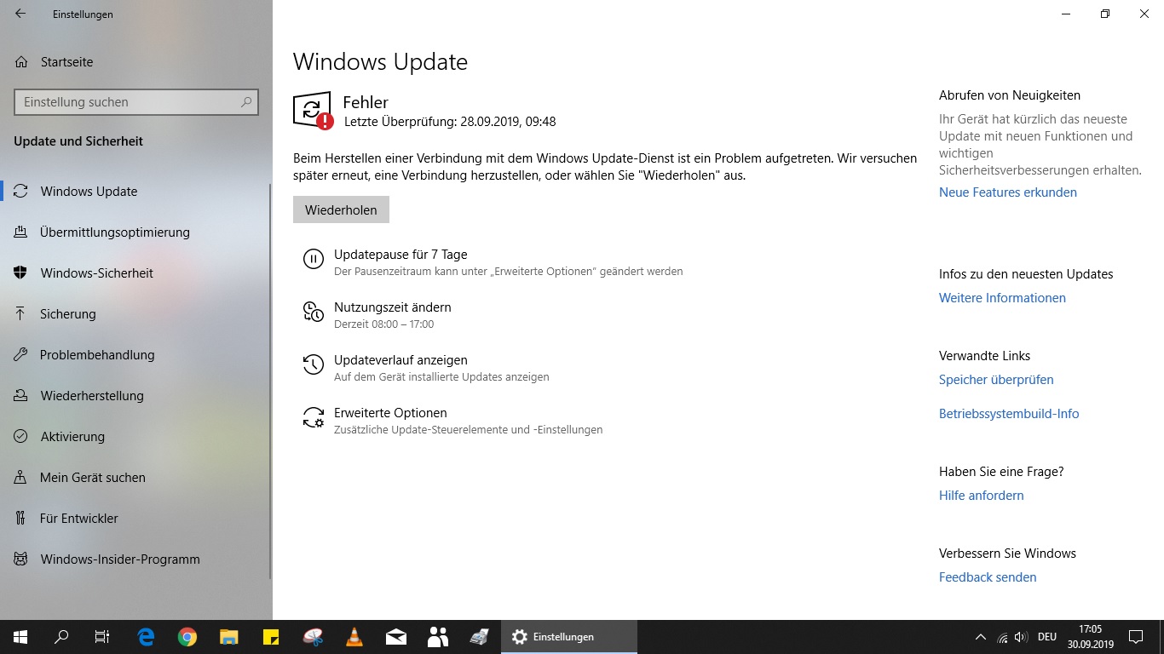Open 'Für Entwickler' via its tools icon
1164x654 pixels.
click(21, 519)
